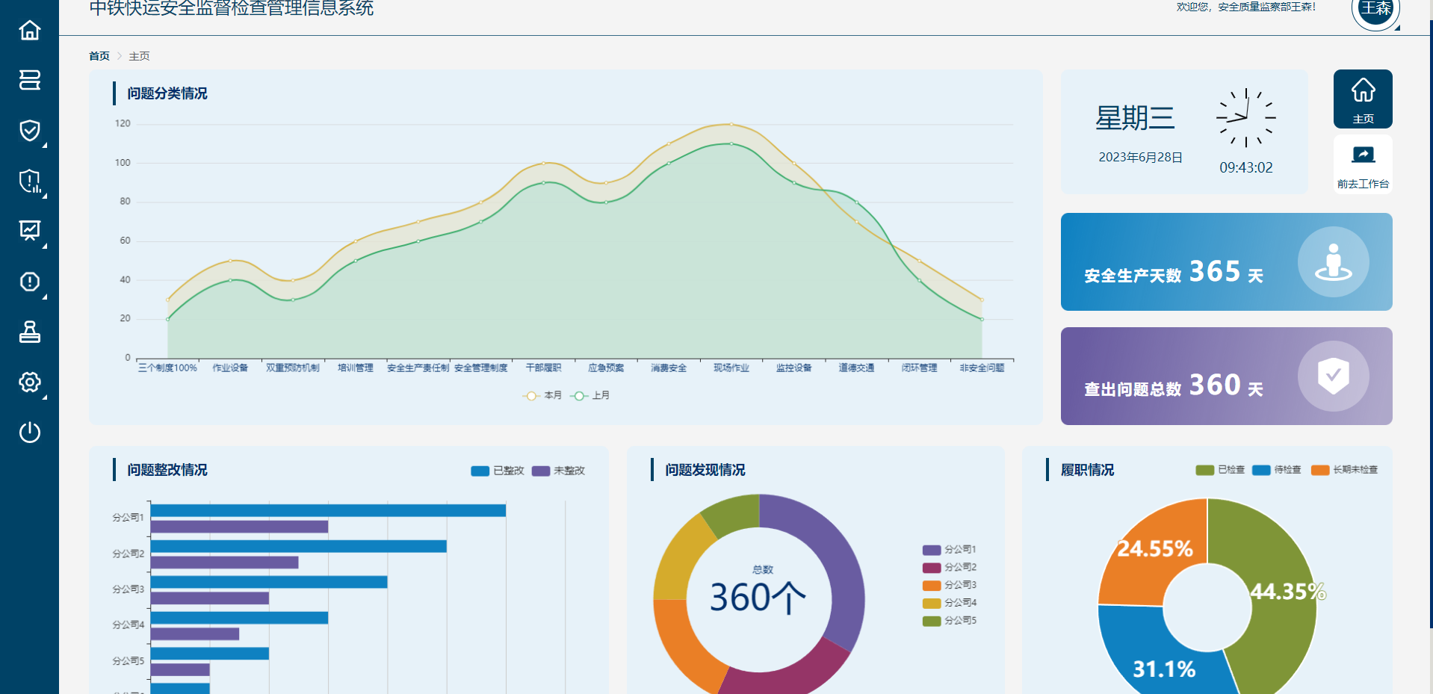Click the 星期三 weekday text
1433x694 pixels.
coord(1135,118)
